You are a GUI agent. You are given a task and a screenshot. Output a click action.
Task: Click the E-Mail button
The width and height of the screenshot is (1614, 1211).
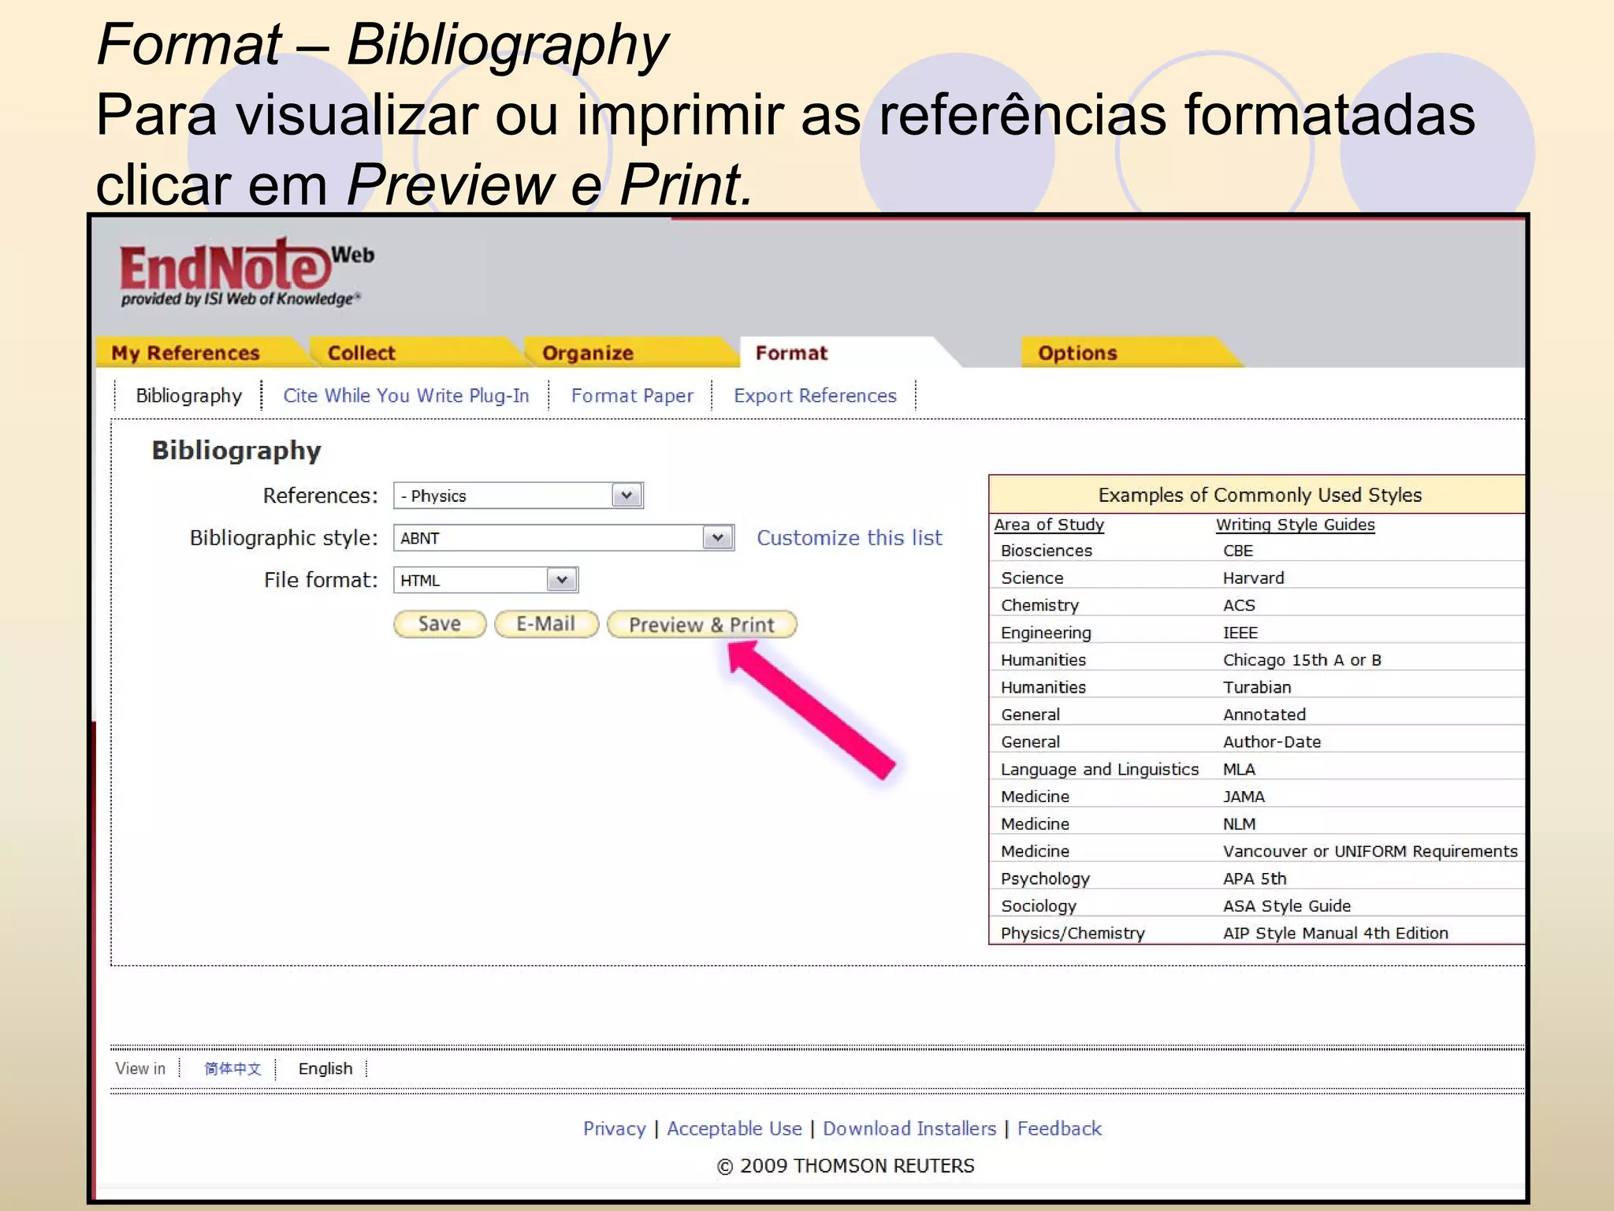546,624
